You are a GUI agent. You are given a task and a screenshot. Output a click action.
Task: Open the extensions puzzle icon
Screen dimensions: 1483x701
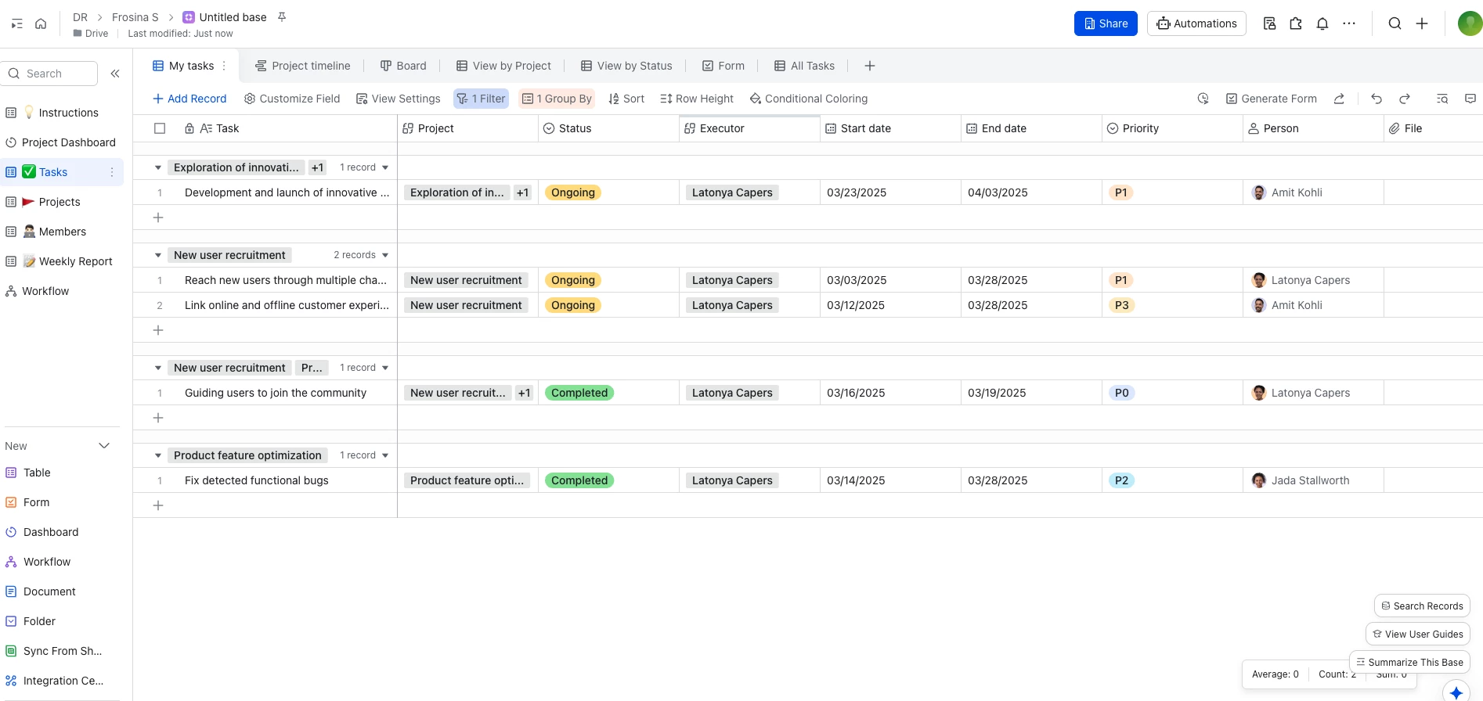click(1296, 23)
